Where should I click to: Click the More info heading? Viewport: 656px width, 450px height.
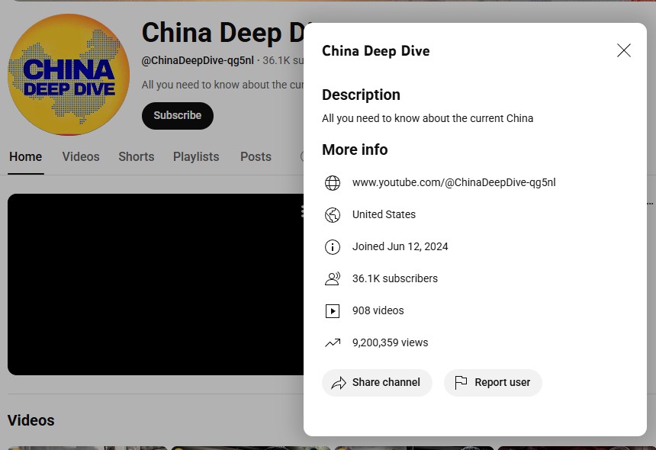(x=355, y=149)
